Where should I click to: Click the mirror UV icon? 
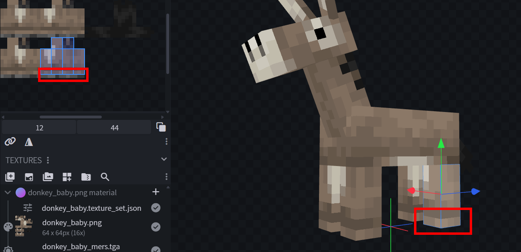(x=29, y=142)
